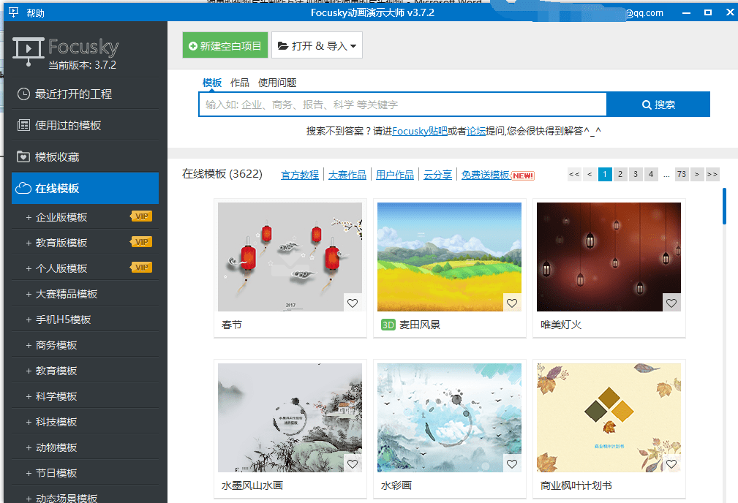Viewport: 738px width, 503px height.
Task: Click the heart folder icon beside 模板收藏
Action: [23, 156]
